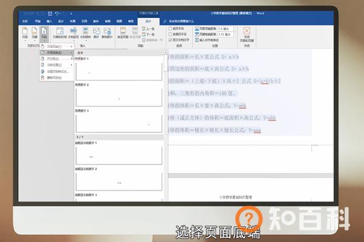Open the Header (页眉) dropdown button
The image size is (364, 242).
point(25,33)
